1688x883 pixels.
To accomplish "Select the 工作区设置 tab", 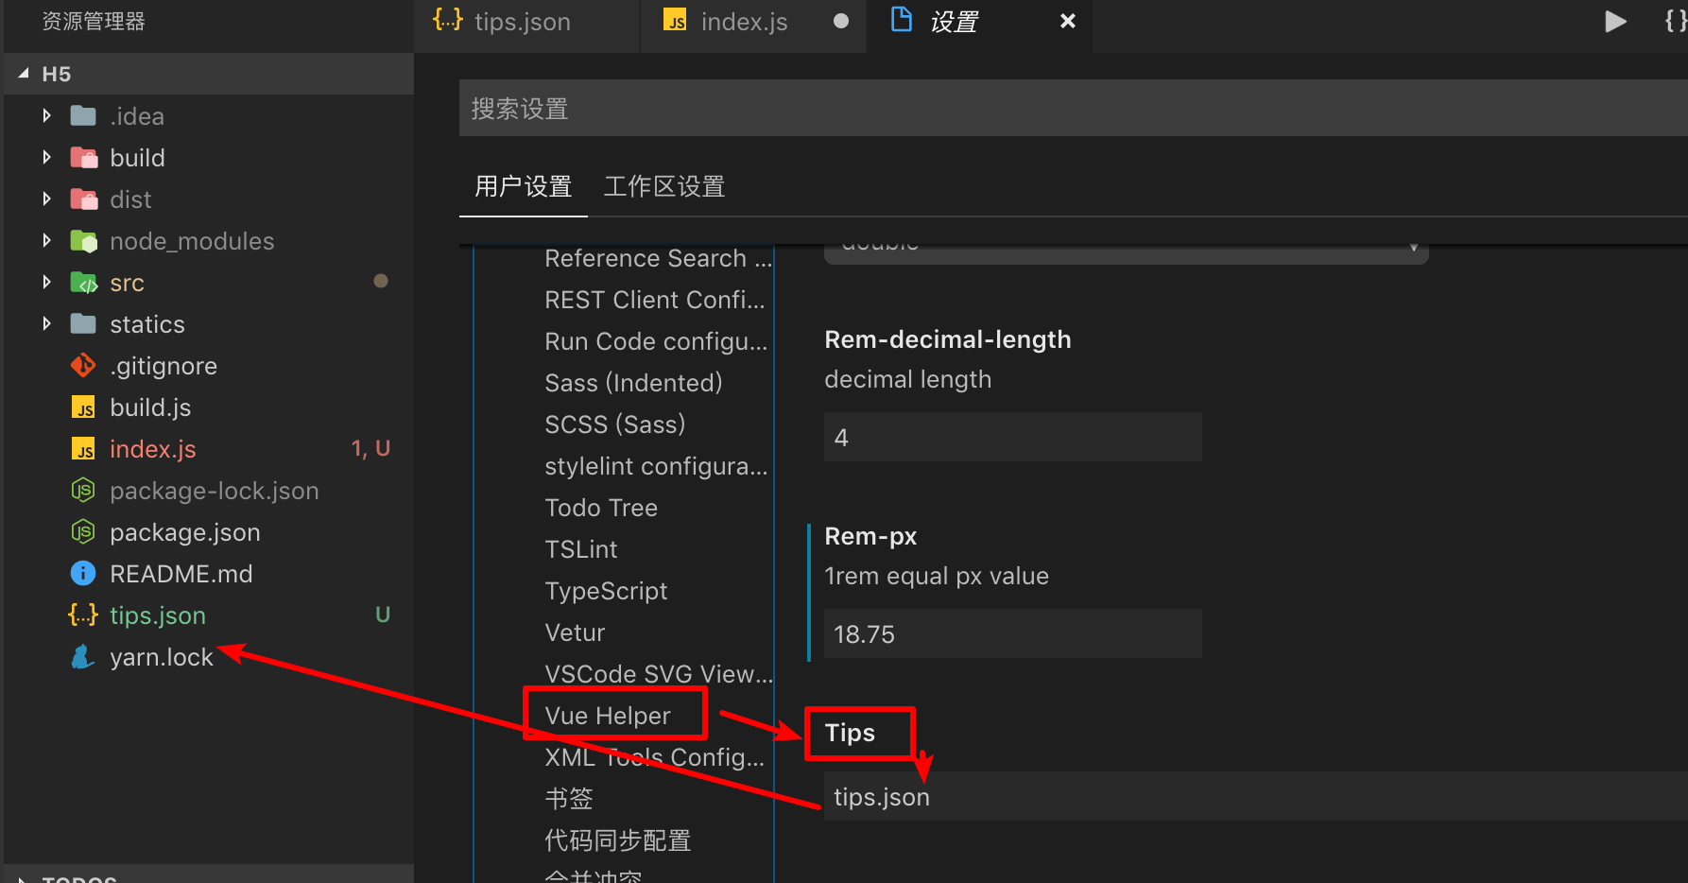I will click(x=664, y=186).
